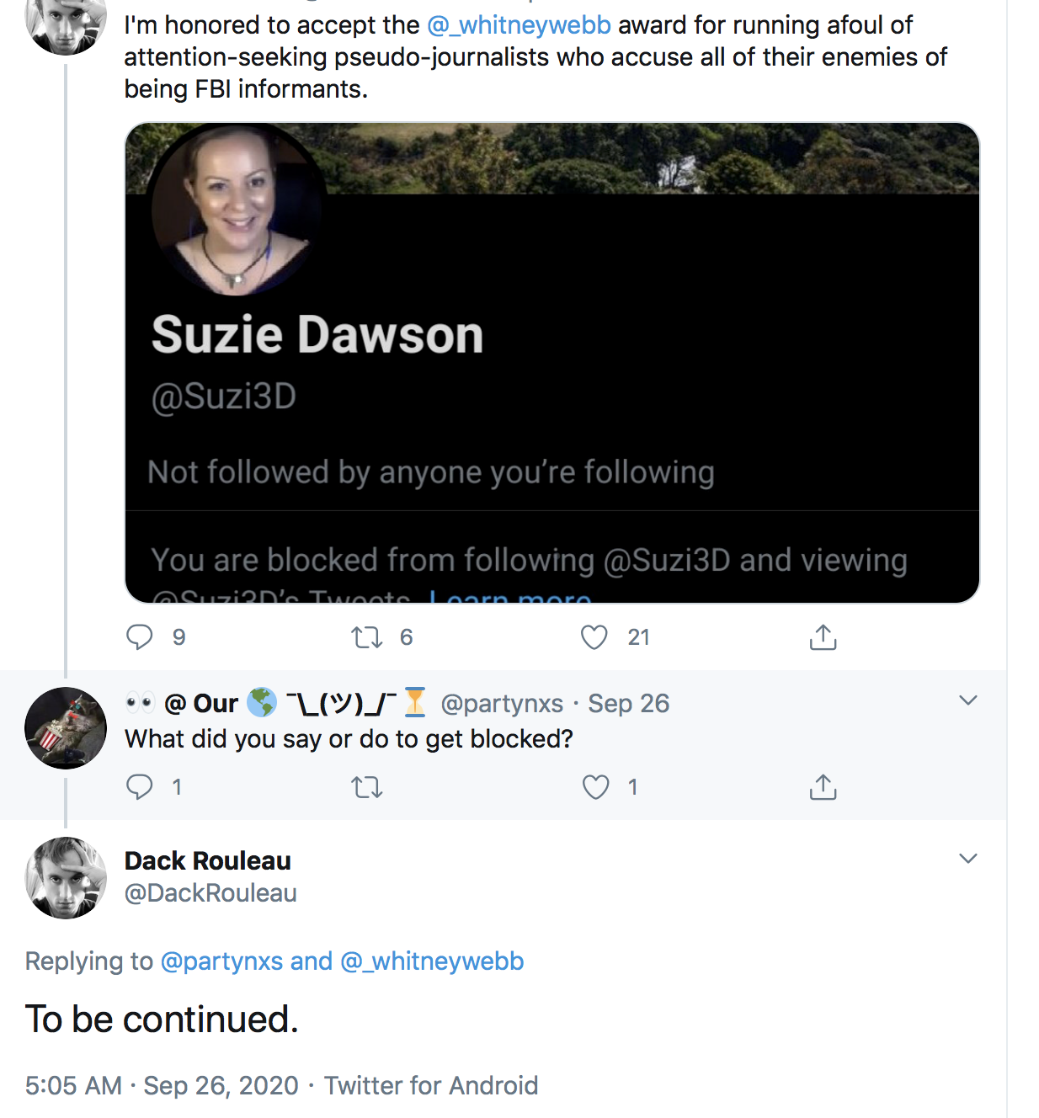This screenshot has width=1039, height=1118.
Task: Open the Sep 26 timestamp link
Action: 628,703
